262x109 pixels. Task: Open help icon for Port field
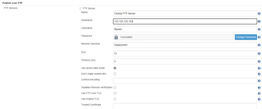[x=259, y=54]
